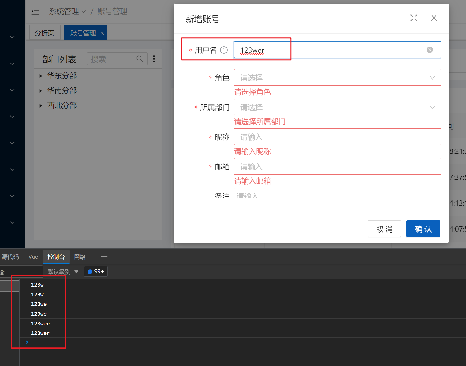Collapse the left navigation sidebar
This screenshot has width=466, height=366.
[x=35, y=11]
